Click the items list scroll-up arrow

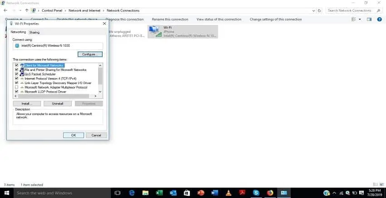(x=100, y=65)
